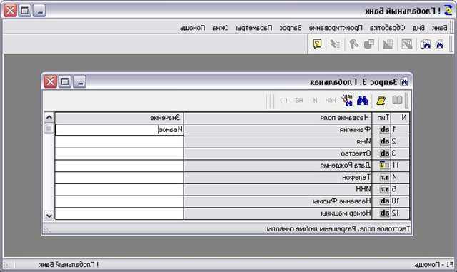Click the scroll-down arrow of the query table
The height and width of the screenshot is (272, 457).
click(x=49, y=216)
